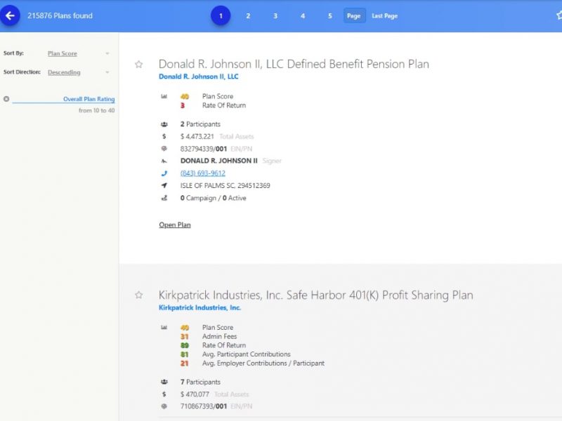Click the Page button in pagination
This screenshot has height=421, width=562.
(354, 15)
